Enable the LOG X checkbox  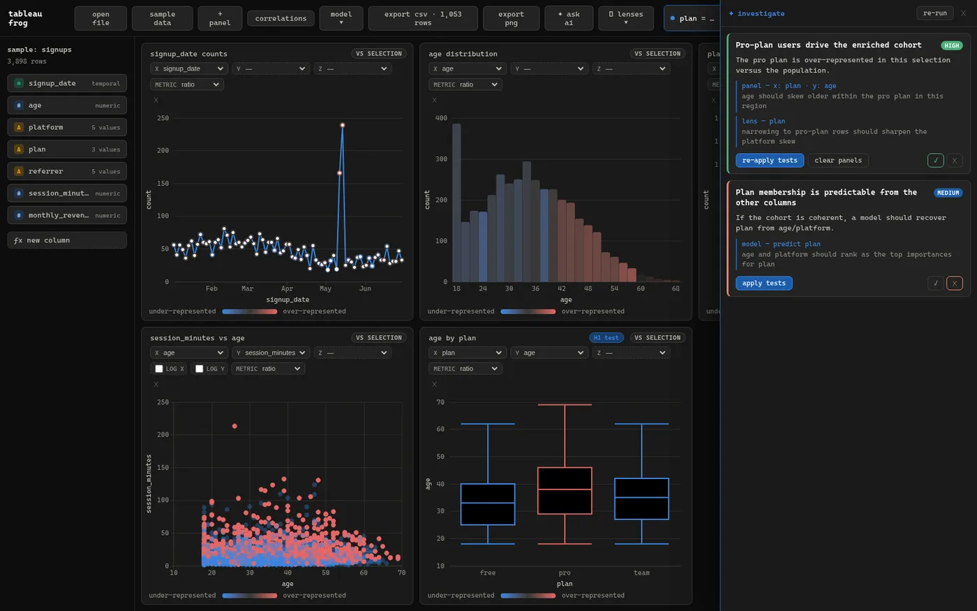click(x=159, y=369)
